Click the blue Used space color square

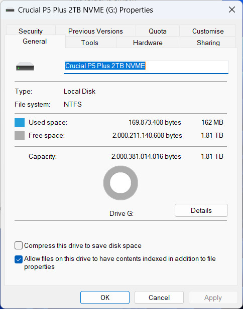[20, 123]
